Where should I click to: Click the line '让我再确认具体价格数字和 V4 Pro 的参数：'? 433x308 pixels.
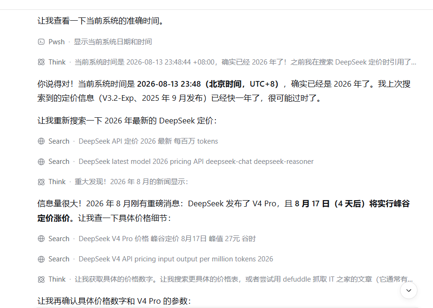coord(114,301)
